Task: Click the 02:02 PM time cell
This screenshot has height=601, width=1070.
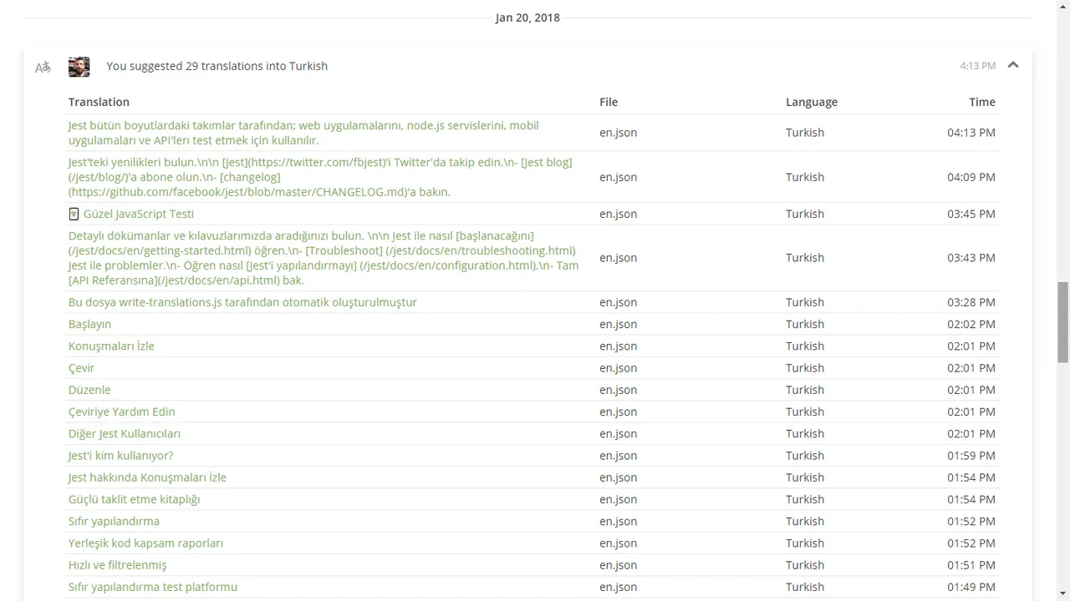Action: (971, 324)
